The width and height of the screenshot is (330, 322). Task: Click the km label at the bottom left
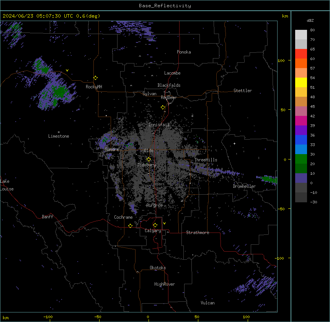[x=6, y=317]
